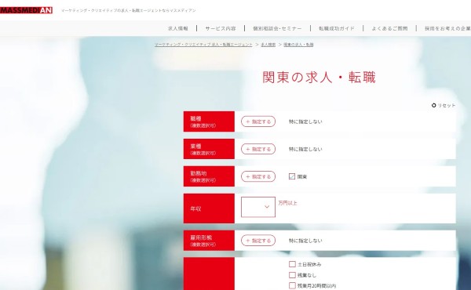Viewport: 471px width, 290px height.
Task: Click 指定する button in the 雇用形態 row
Action: pyautogui.click(x=258, y=241)
